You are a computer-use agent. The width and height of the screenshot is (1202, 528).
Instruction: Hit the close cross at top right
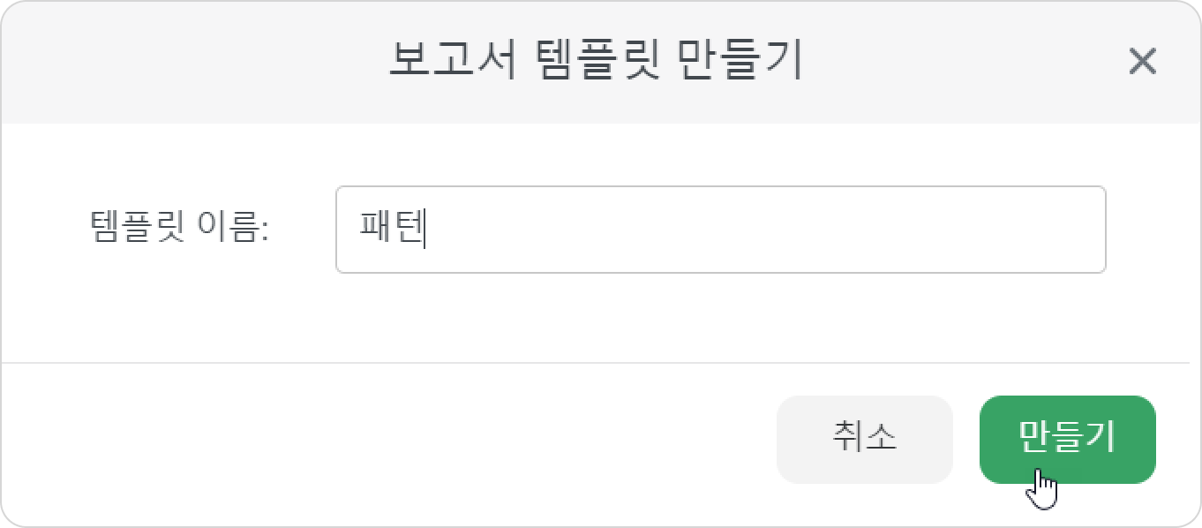tap(1142, 62)
